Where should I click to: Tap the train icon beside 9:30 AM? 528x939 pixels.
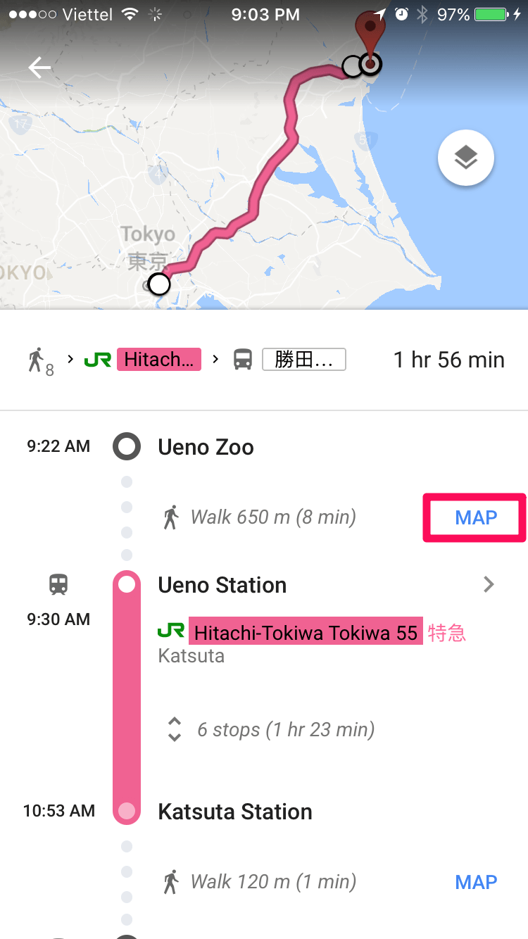(x=58, y=584)
